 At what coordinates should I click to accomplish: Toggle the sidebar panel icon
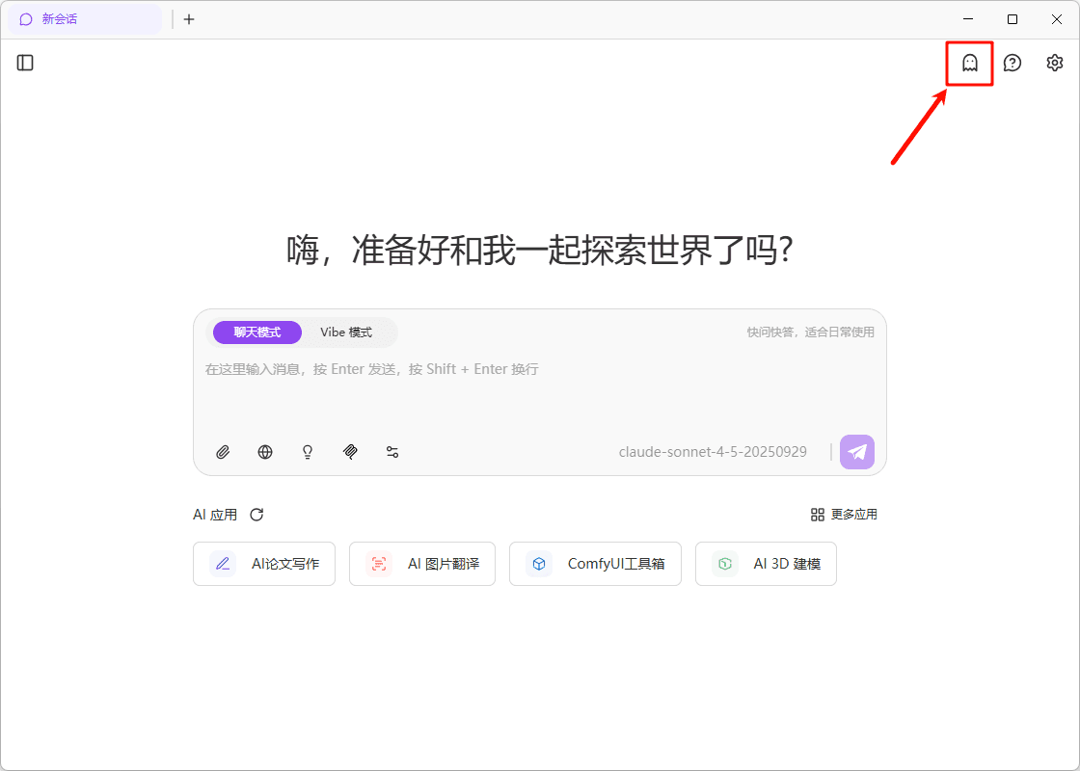(25, 63)
